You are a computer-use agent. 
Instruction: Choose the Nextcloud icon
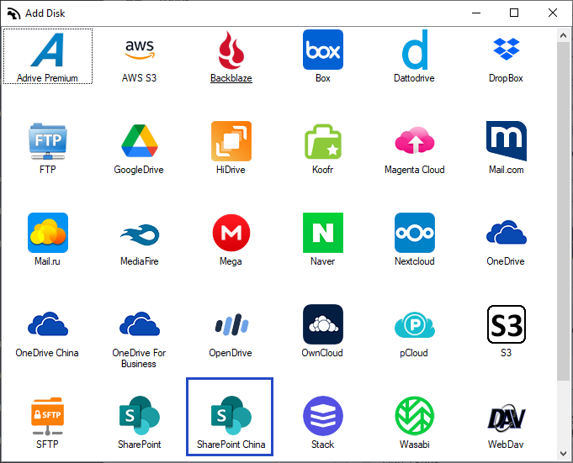tap(415, 233)
